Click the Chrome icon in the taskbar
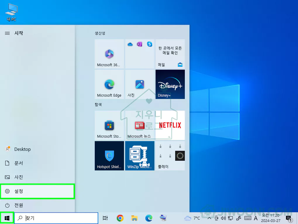This screenshot has height=224, width=298. [x=120, y=218]
